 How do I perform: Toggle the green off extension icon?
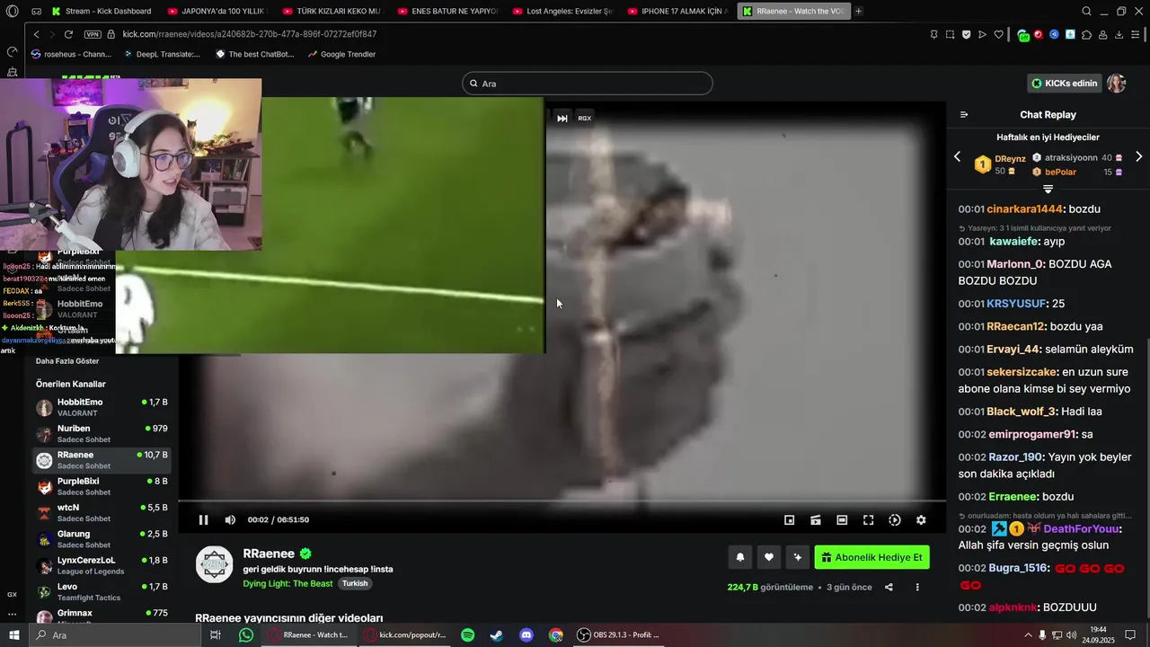(1023, 35)
